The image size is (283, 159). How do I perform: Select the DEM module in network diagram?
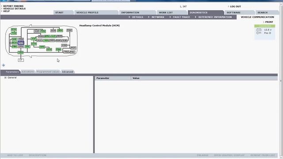pos(60,30)
